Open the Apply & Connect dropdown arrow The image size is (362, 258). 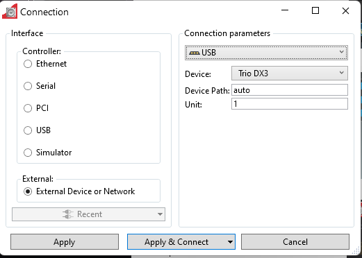click(x=230, y=242)
